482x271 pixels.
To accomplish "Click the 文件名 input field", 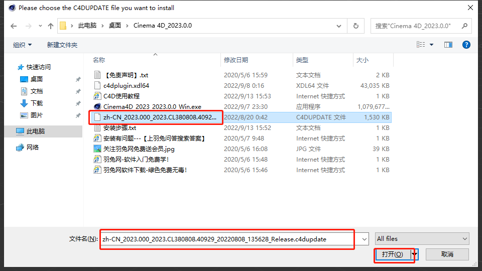I will [x=229, y=239].
